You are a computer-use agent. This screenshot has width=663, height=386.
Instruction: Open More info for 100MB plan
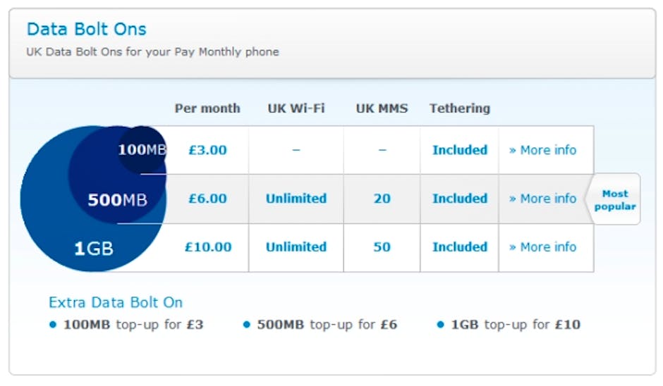[542, 150]
